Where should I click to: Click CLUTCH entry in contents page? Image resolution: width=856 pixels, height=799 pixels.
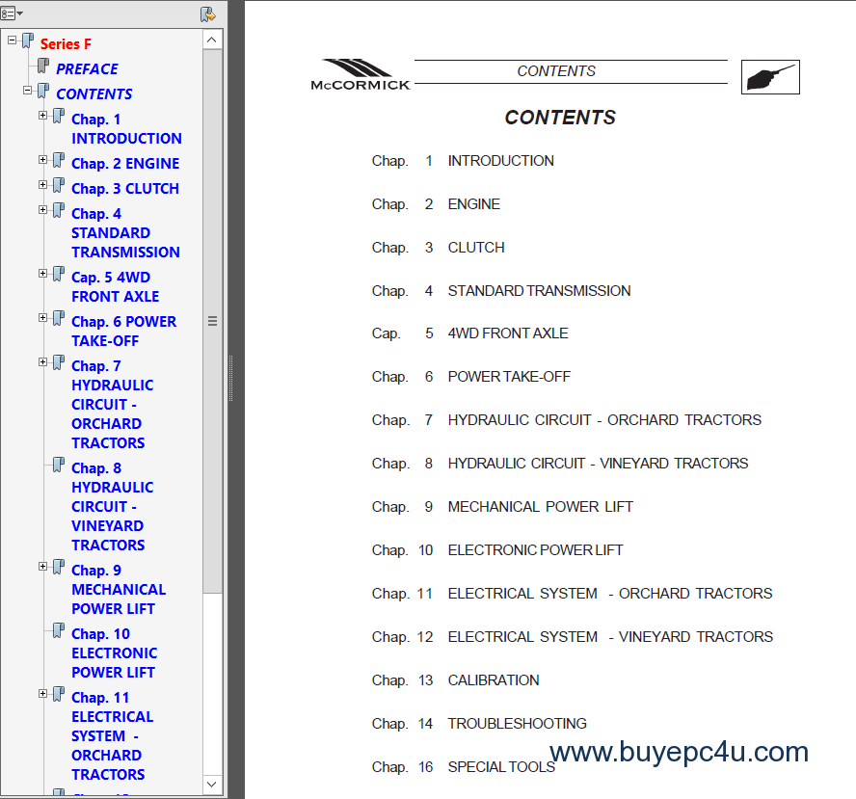click(476, 248)
